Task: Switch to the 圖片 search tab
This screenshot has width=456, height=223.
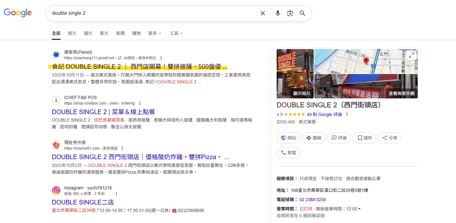Action: [88, 33]
